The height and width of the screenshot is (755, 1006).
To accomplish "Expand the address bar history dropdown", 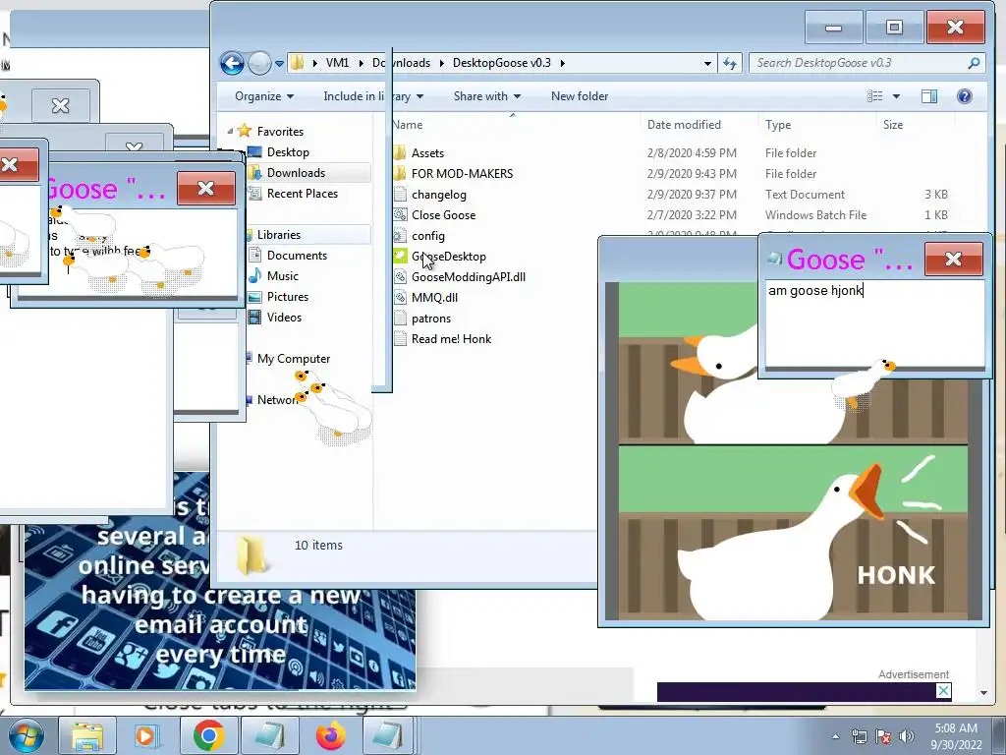I will pos(707,63).
